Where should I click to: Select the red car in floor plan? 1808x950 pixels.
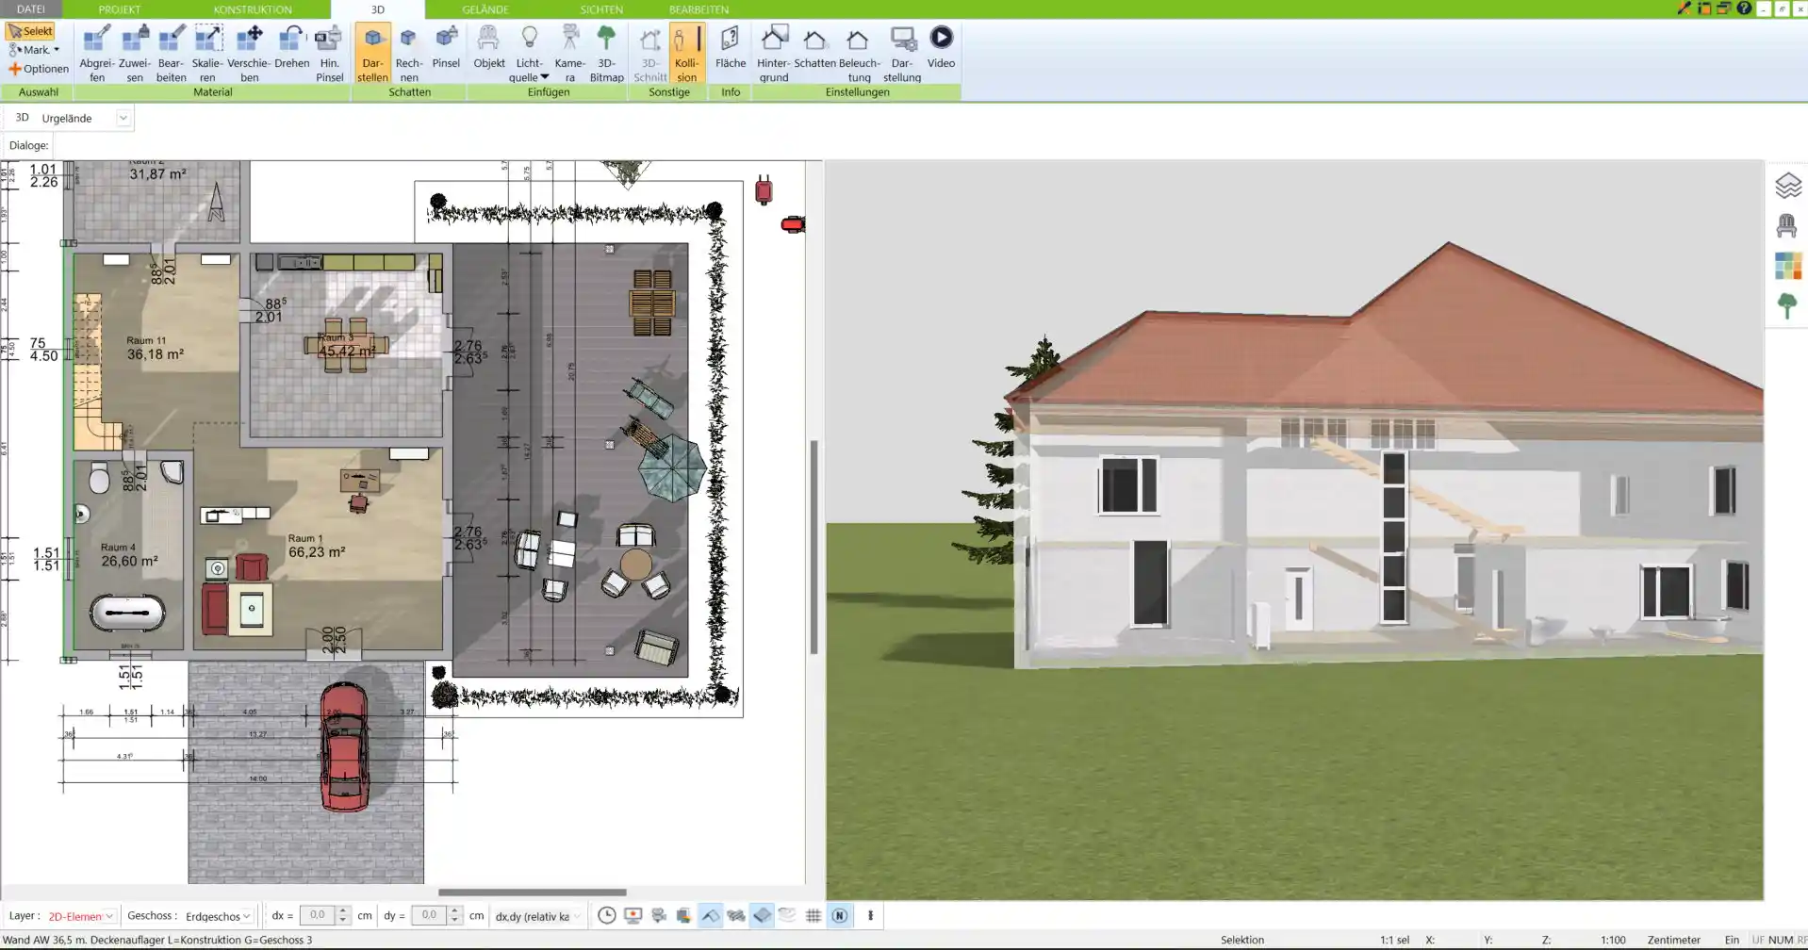click(344, 746)
